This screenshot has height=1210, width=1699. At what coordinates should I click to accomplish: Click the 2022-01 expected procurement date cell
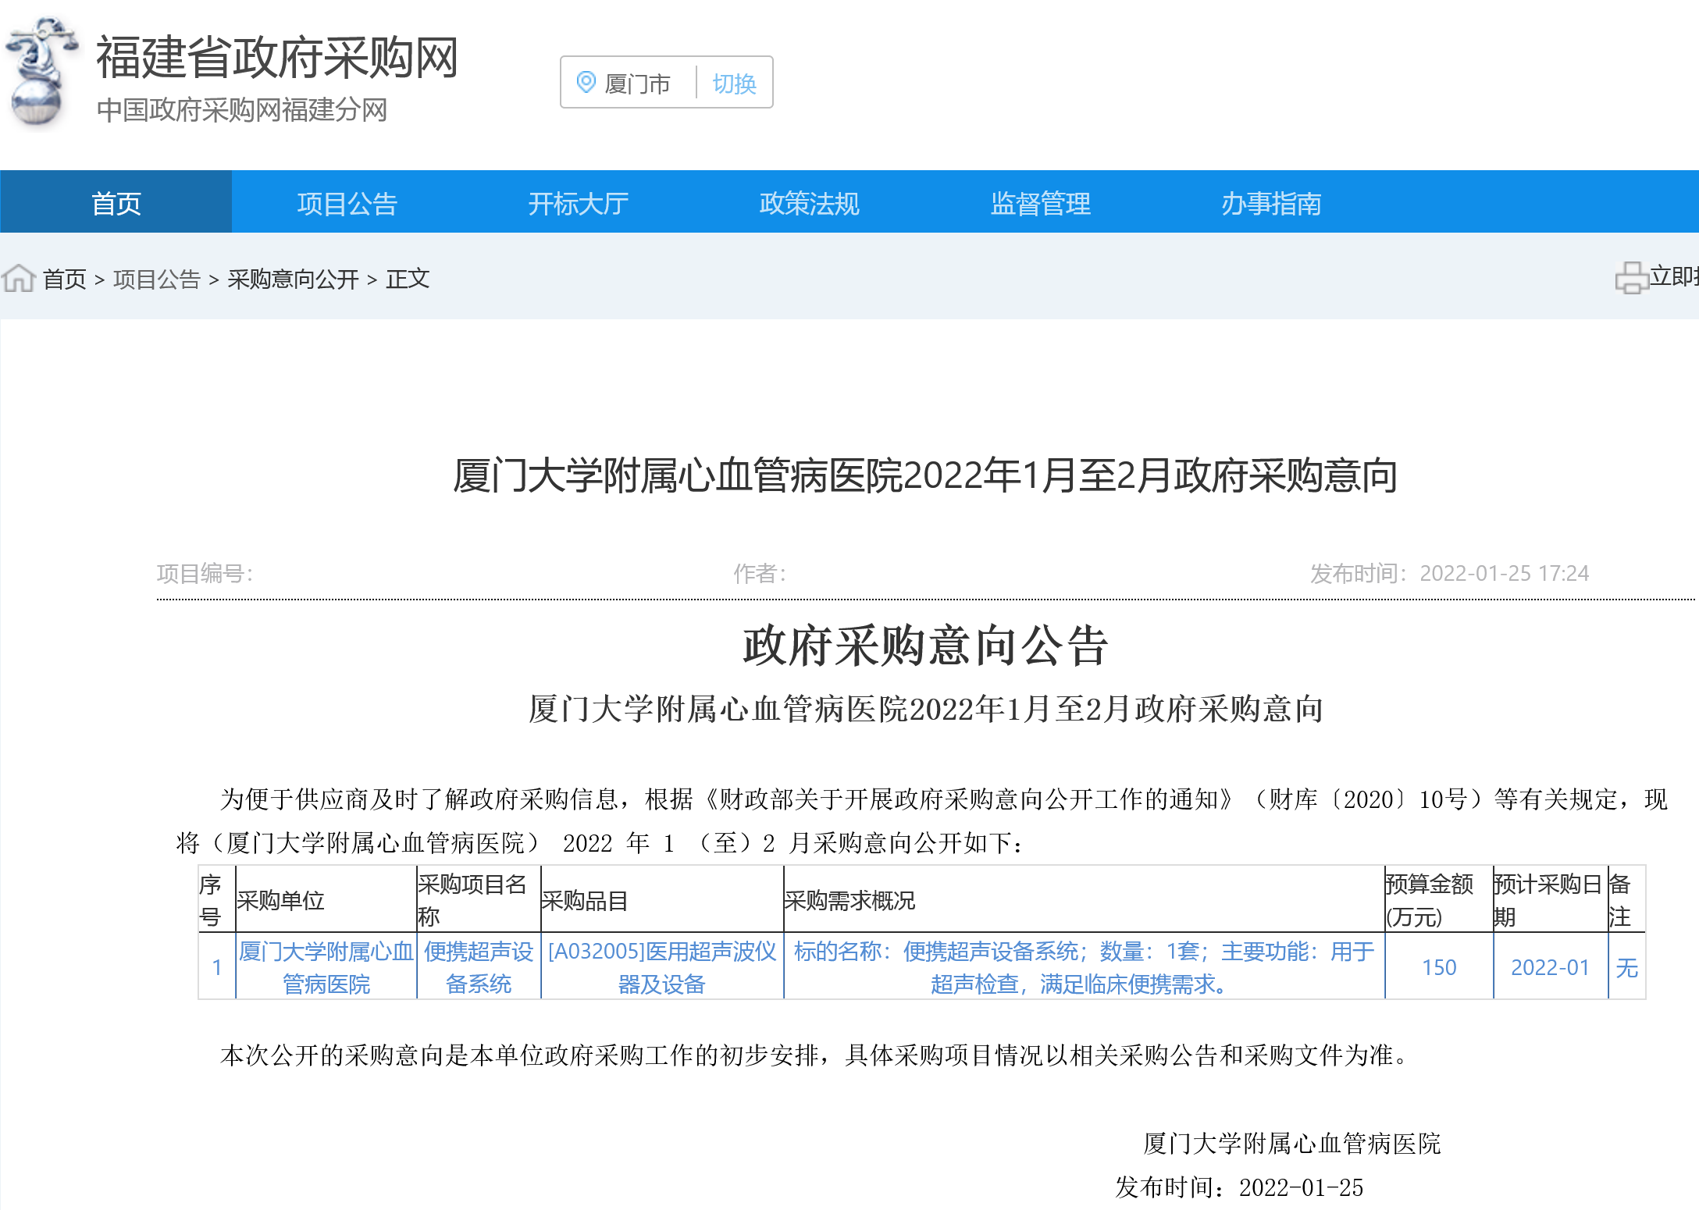[x=1551, y=968]
